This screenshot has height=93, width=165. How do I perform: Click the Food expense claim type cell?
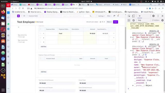pyautogui.click(x=64, y=33)
